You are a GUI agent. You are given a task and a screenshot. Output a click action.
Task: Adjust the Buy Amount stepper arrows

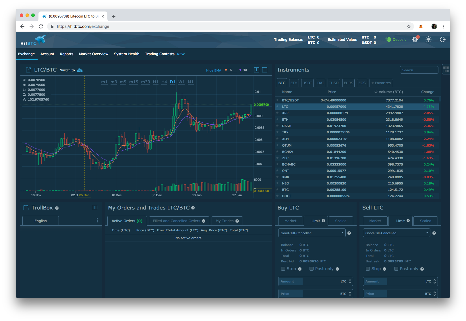pyautogui.click(x=350, y=281)
